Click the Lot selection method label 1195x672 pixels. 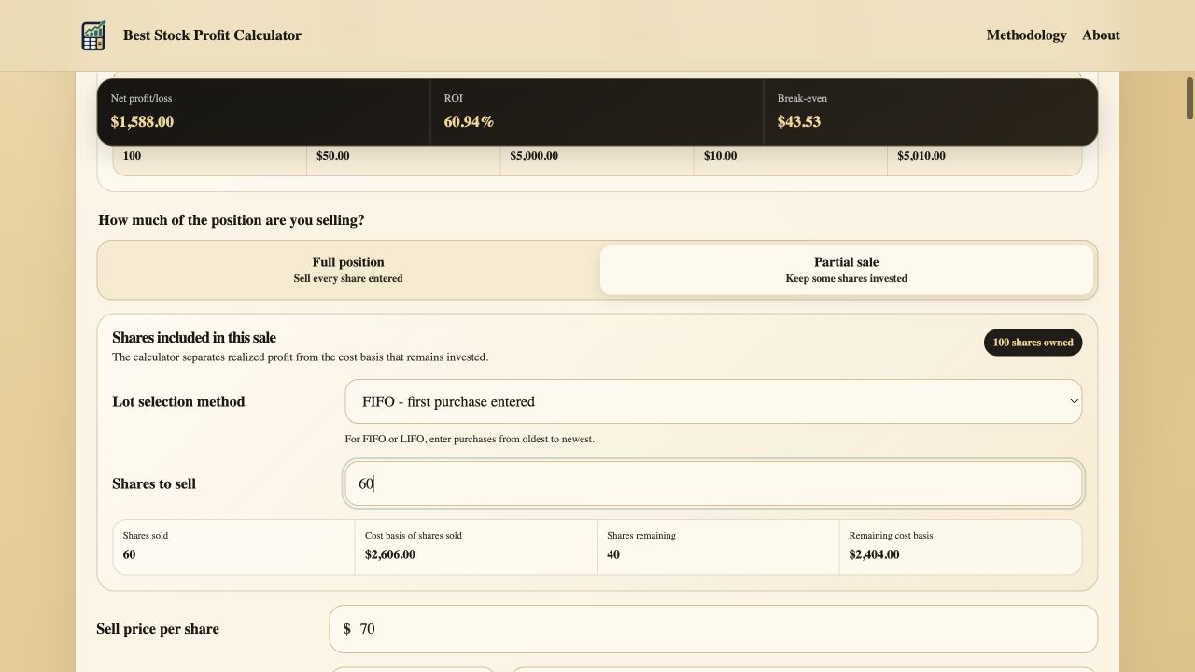[x=178, y=401]
